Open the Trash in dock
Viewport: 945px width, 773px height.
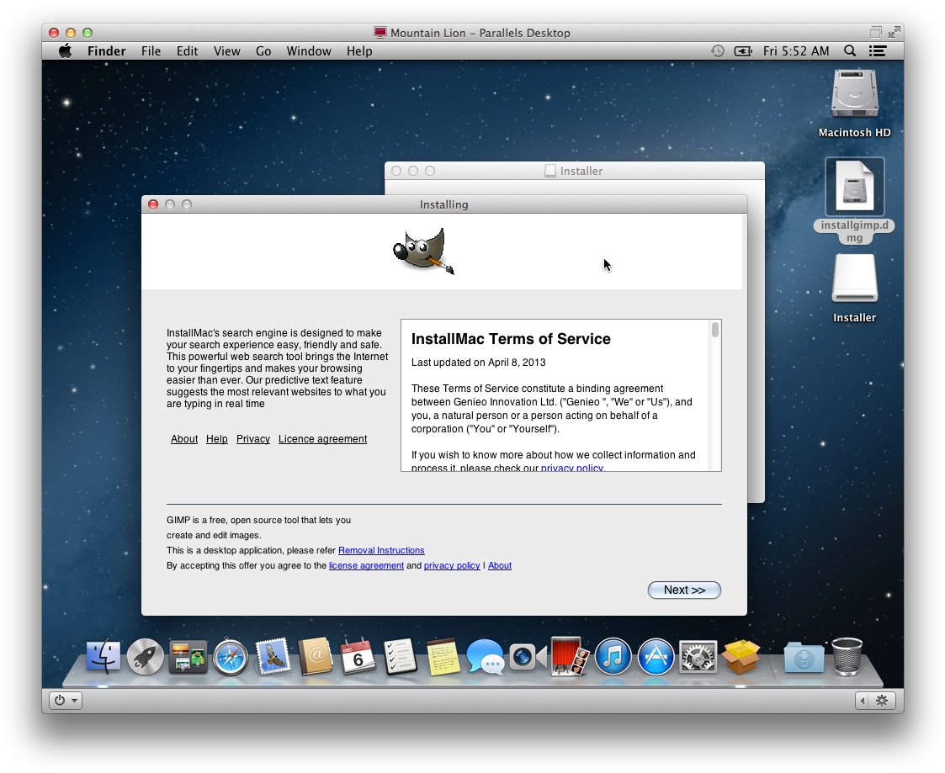click(847, 656)
